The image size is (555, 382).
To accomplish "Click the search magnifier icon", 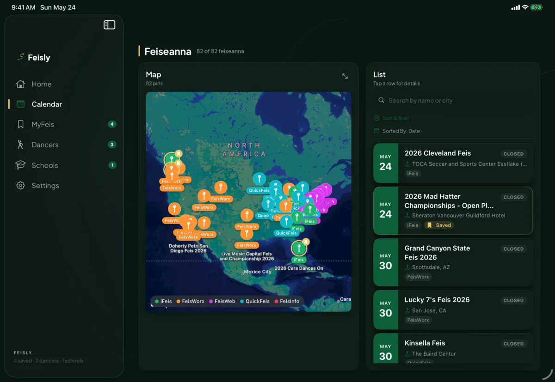I will (x=382, y=100).
